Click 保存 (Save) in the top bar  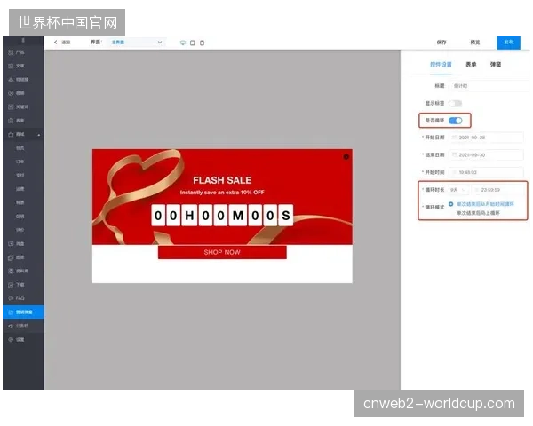(442, 43)
